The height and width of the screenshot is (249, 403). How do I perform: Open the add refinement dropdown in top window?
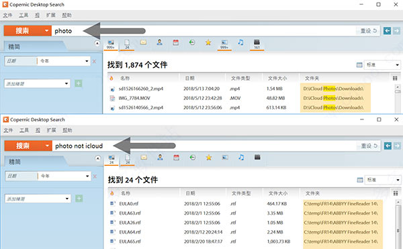click(37, 84)
